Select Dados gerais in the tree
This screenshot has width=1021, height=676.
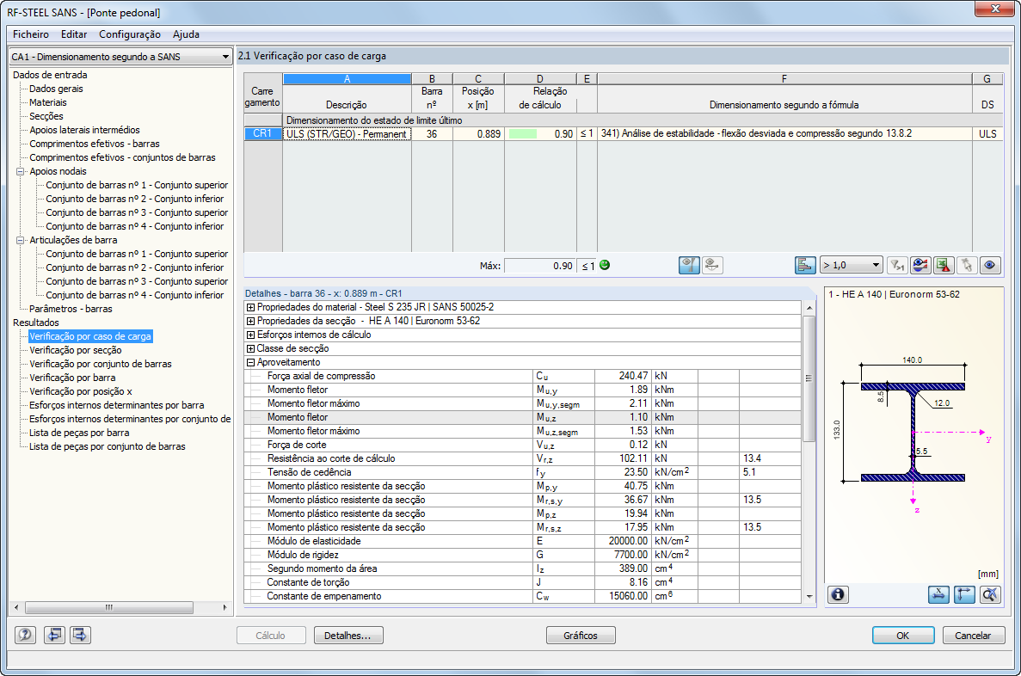(x=56, y=89)
